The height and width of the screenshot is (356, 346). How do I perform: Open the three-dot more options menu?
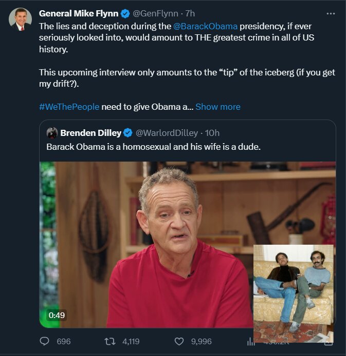(332, 13)
